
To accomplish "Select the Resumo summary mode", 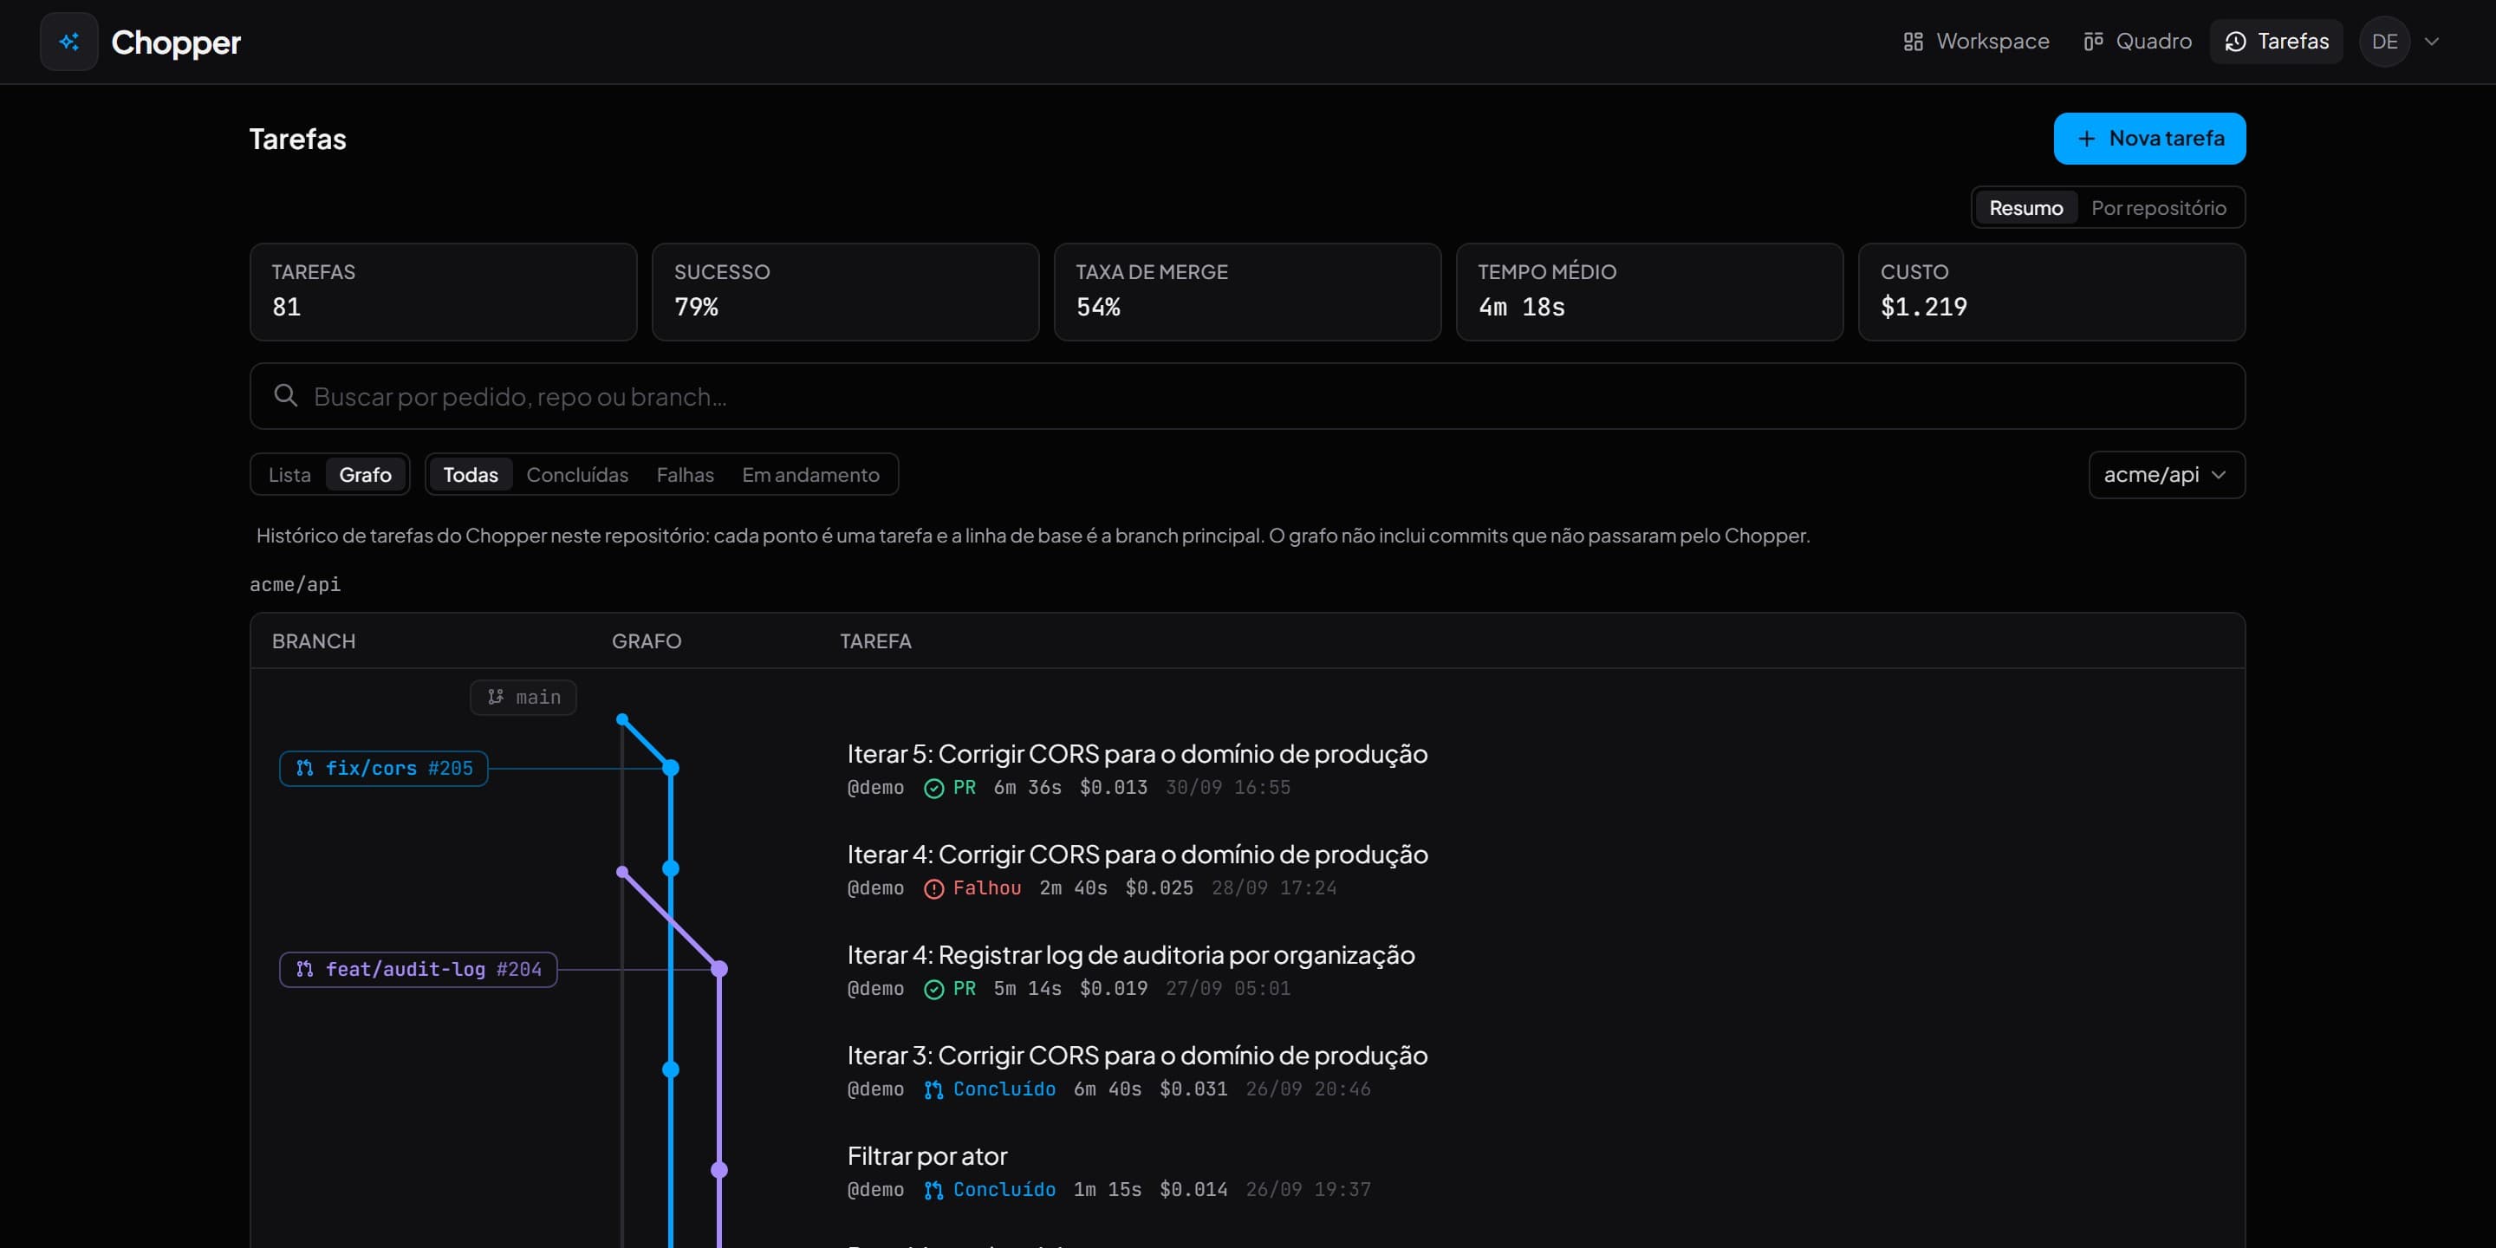I will (x=2026, y=207).
